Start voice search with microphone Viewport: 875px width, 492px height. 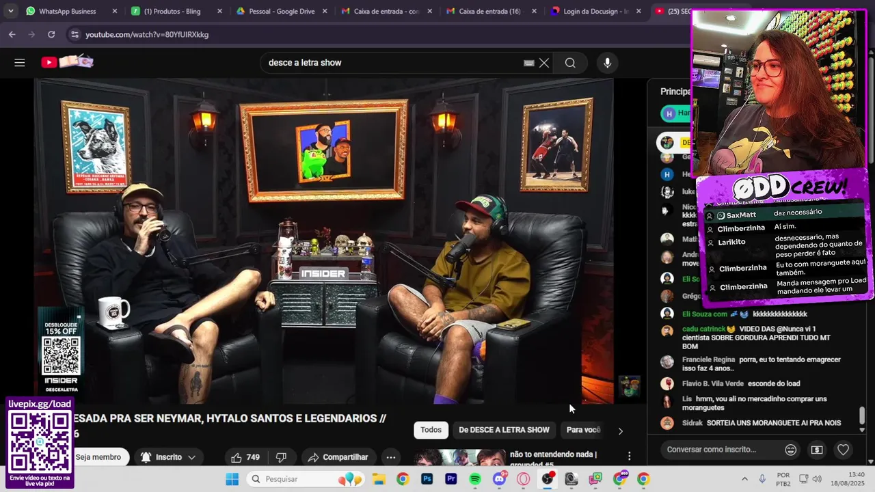(x=607, y=63)
